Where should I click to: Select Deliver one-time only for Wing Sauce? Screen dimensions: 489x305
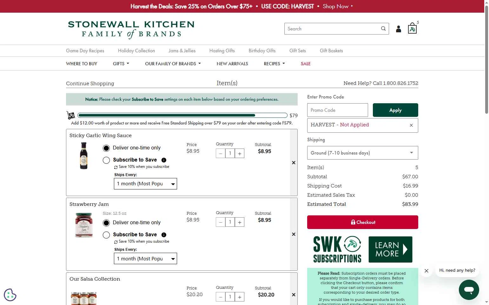106,148
